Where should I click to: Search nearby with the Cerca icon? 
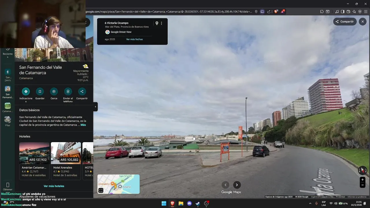click(x=54, y=92)
